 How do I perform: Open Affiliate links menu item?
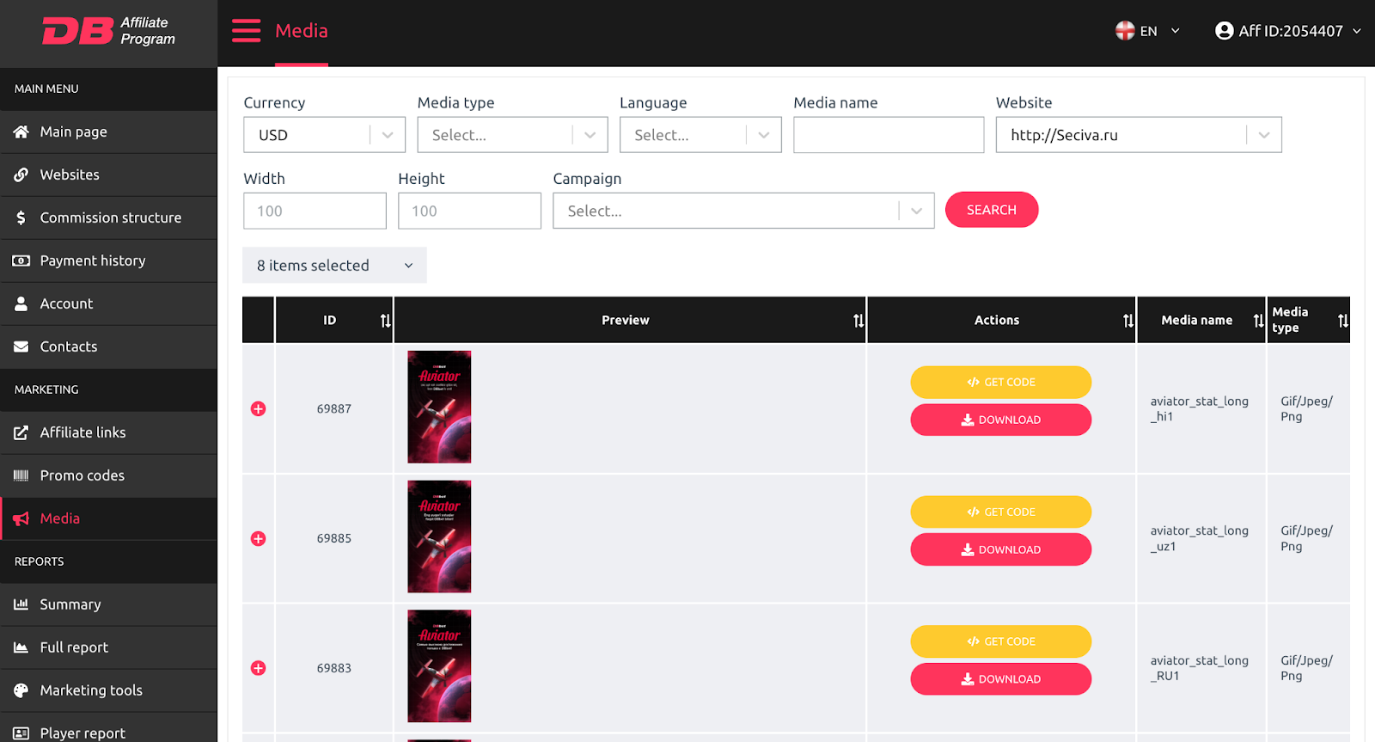point(108,432)
